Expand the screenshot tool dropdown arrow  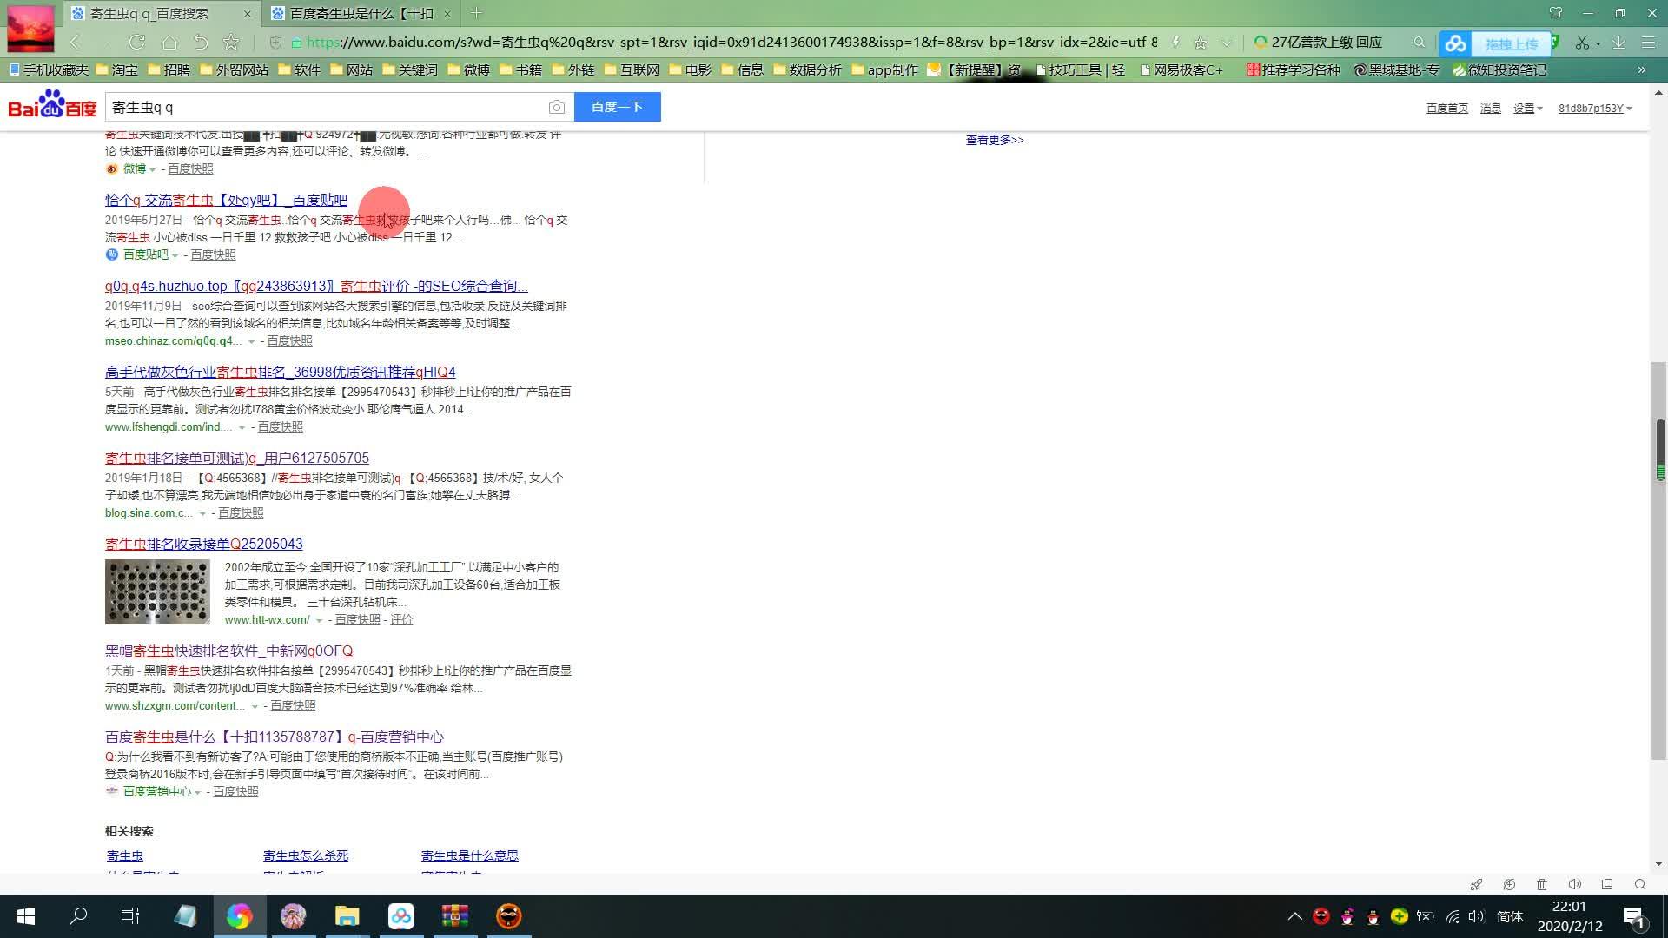click(x=1598, y=43)
